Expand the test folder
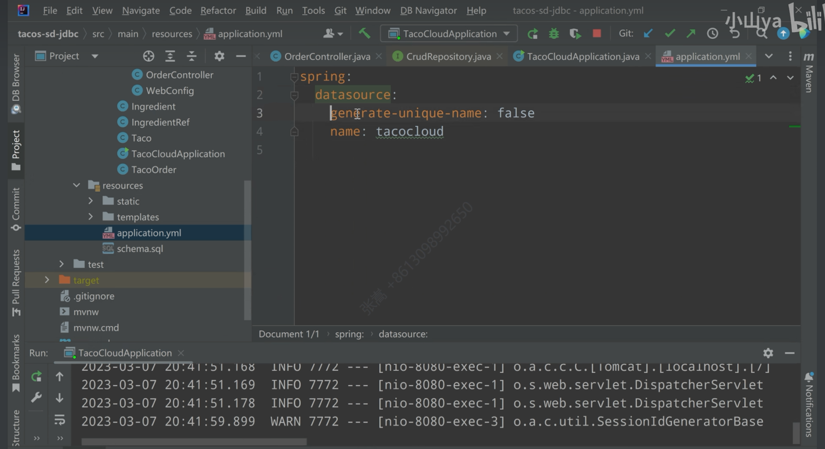Screen dimensions: 825x449 click(62, 264)
